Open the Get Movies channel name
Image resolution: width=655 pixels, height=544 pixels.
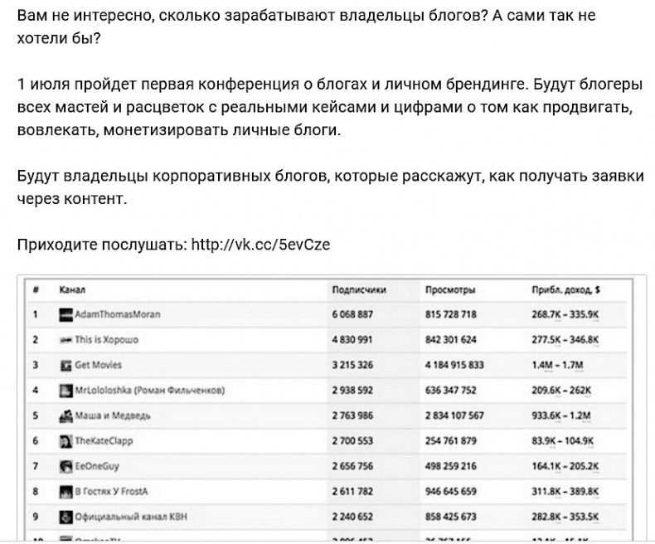pos(98,365)
